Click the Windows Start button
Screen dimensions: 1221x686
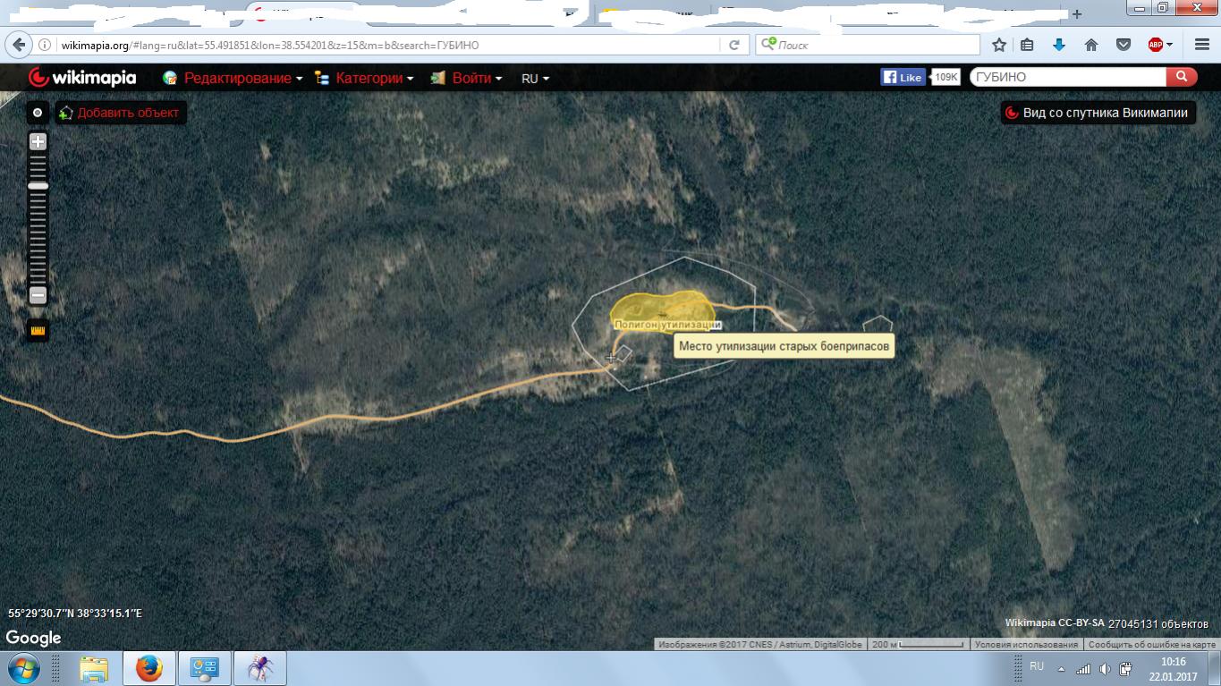21,668
